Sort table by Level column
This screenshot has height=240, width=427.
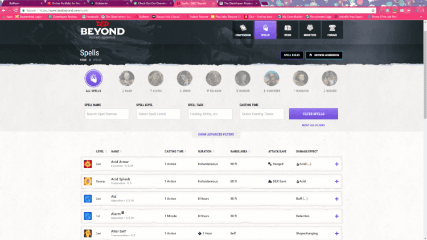(101, 151)
